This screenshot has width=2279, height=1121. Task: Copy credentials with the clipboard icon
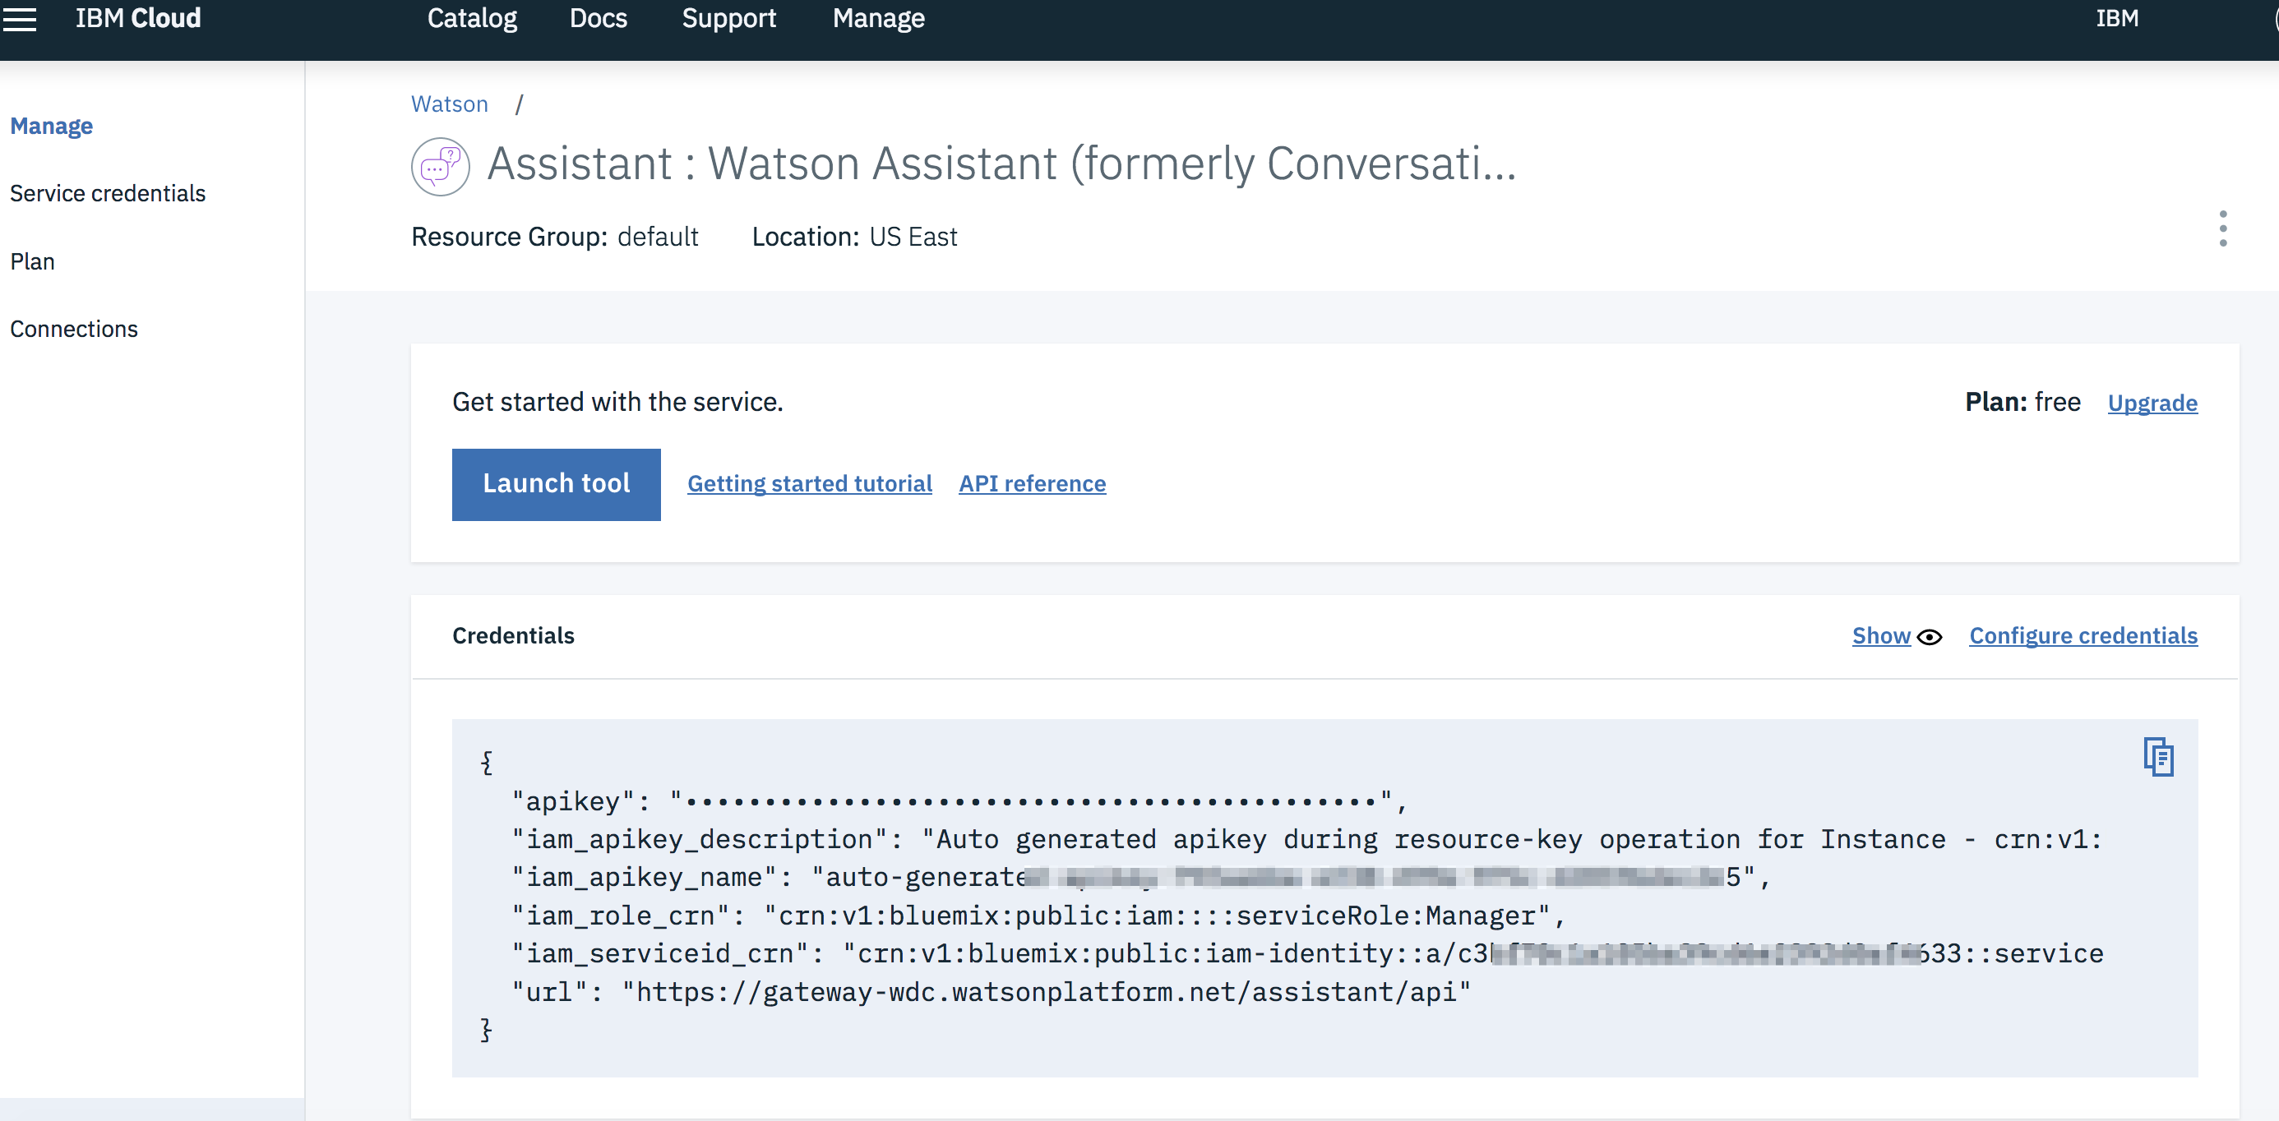(x=2158, y=757)
